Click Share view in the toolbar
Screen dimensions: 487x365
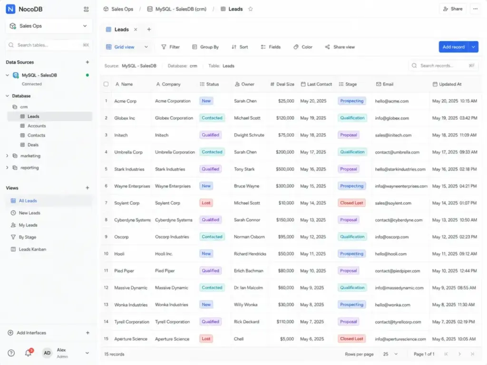point(340,47)
